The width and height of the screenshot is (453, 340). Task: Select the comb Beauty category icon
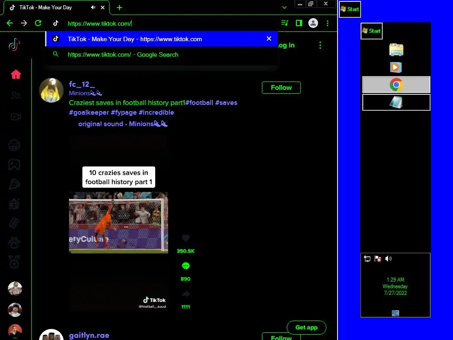(x=14, y=223)
